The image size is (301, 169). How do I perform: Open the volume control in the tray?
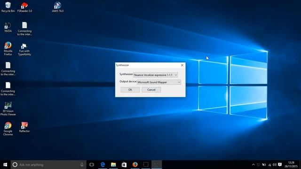click(275, 165)
